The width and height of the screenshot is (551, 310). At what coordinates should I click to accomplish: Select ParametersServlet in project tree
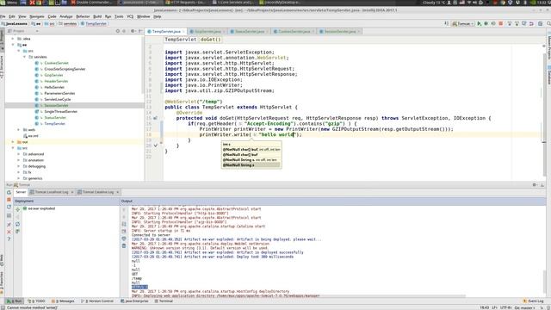59,94
